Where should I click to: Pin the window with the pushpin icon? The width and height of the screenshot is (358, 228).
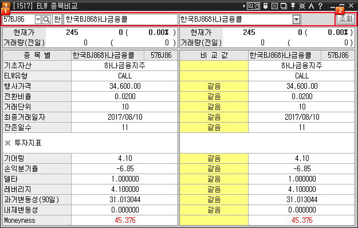click(x=293, y=6)
